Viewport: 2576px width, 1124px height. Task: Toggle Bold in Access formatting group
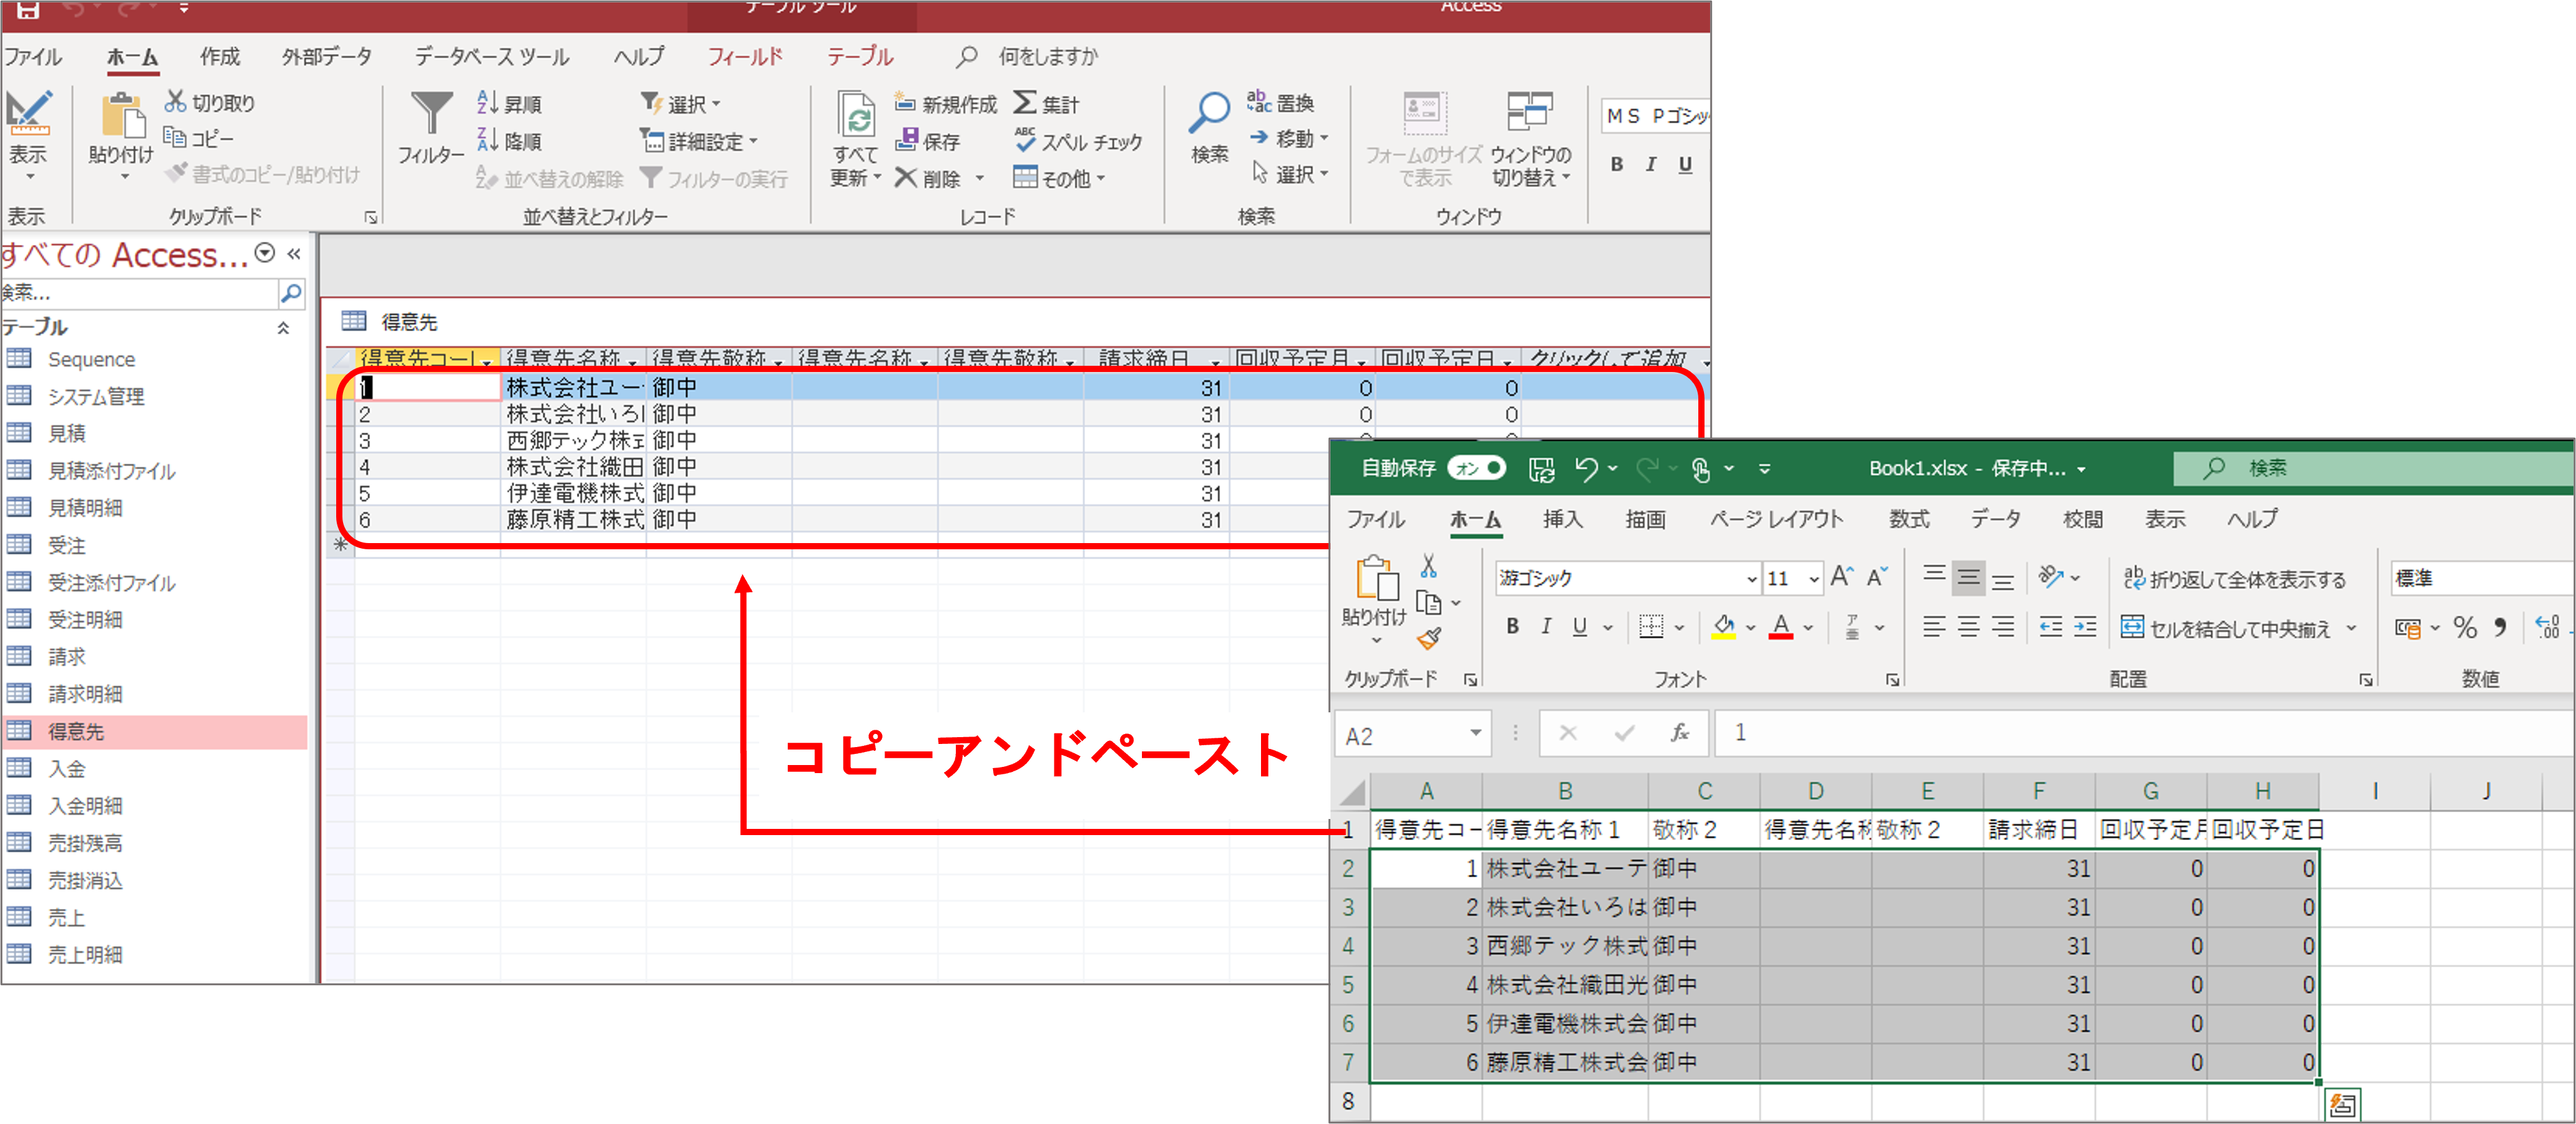(x=1617, y=164)
